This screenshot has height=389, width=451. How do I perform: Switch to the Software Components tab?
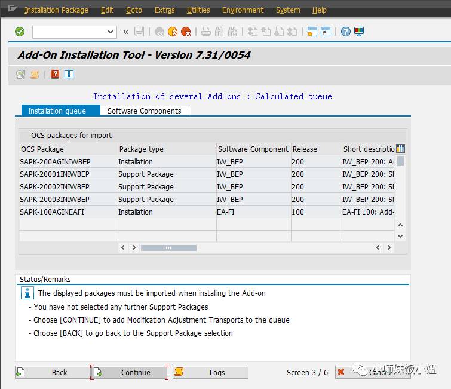tap(145, 111)
